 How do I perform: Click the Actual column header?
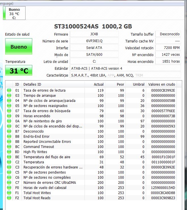95,85
